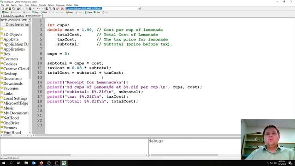The width and height of the screenshot is (295, 166).
Task: Switch to the Variables.ch tab
Action: 34,16
